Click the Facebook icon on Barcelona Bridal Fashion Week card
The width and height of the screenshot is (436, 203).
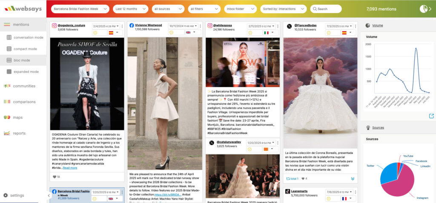[54, 192]
